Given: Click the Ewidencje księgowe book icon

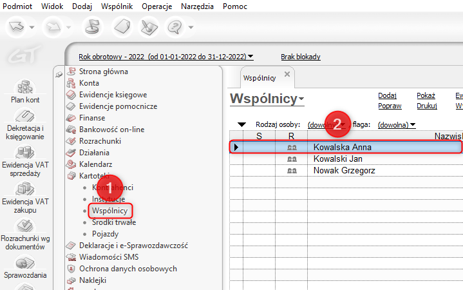Looking at the screenshot, I should [x=71, y=95].
